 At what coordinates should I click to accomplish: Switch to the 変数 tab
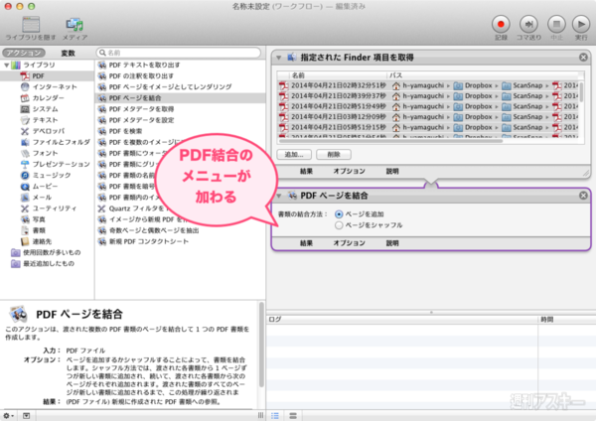(68, 53)
